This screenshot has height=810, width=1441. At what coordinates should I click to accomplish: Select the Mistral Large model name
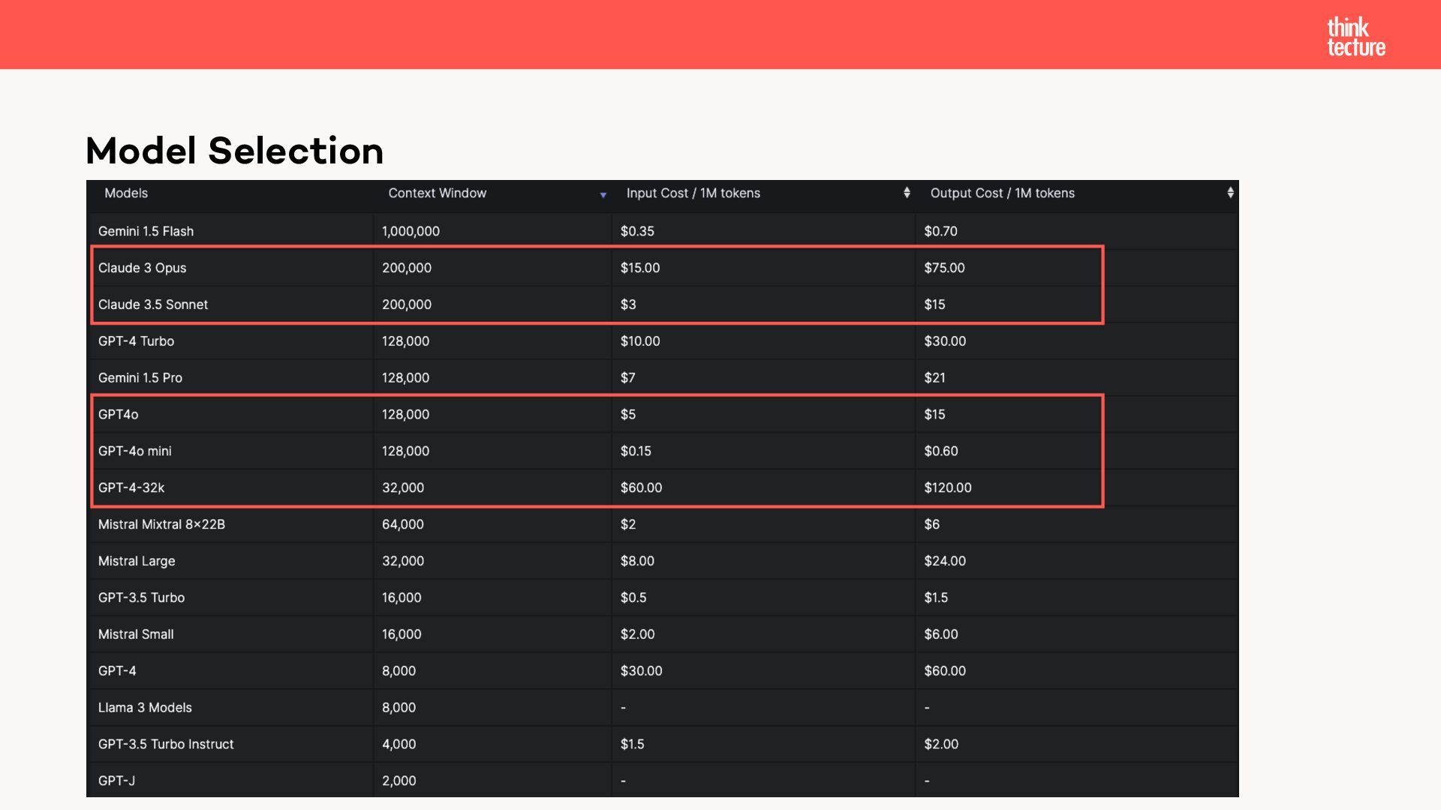point(136,561)
